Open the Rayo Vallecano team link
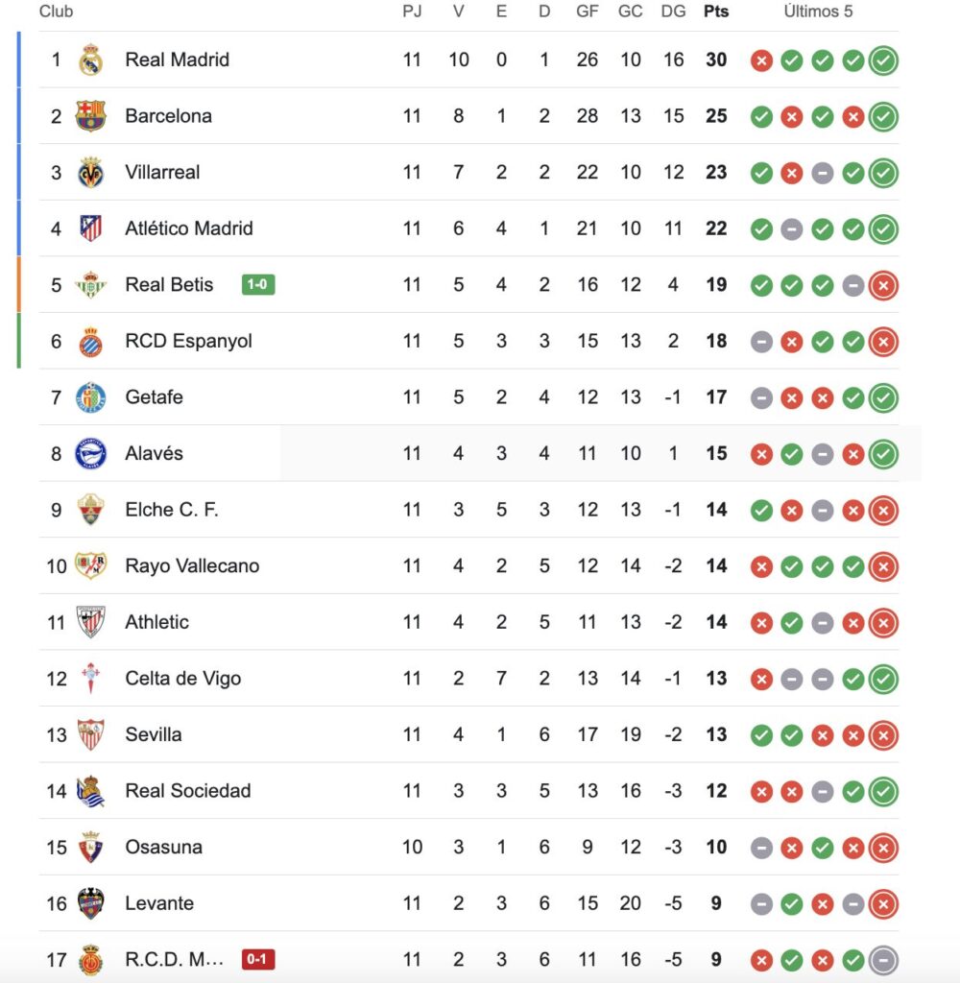This screenshot has height=983, width=960. pos(192,566)
